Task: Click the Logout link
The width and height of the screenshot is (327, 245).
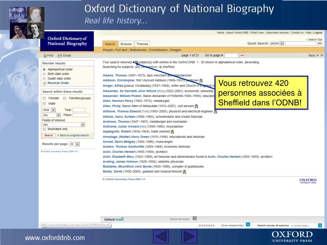Action: [318, 33]
